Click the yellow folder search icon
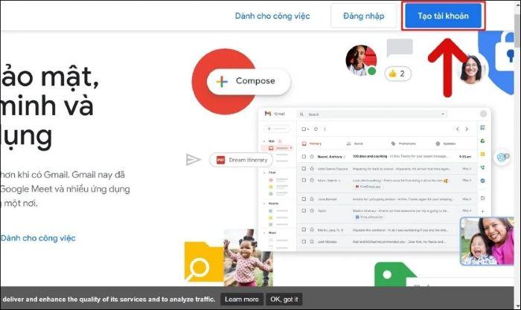Screen dimensions: 521x310 (203, 263)
